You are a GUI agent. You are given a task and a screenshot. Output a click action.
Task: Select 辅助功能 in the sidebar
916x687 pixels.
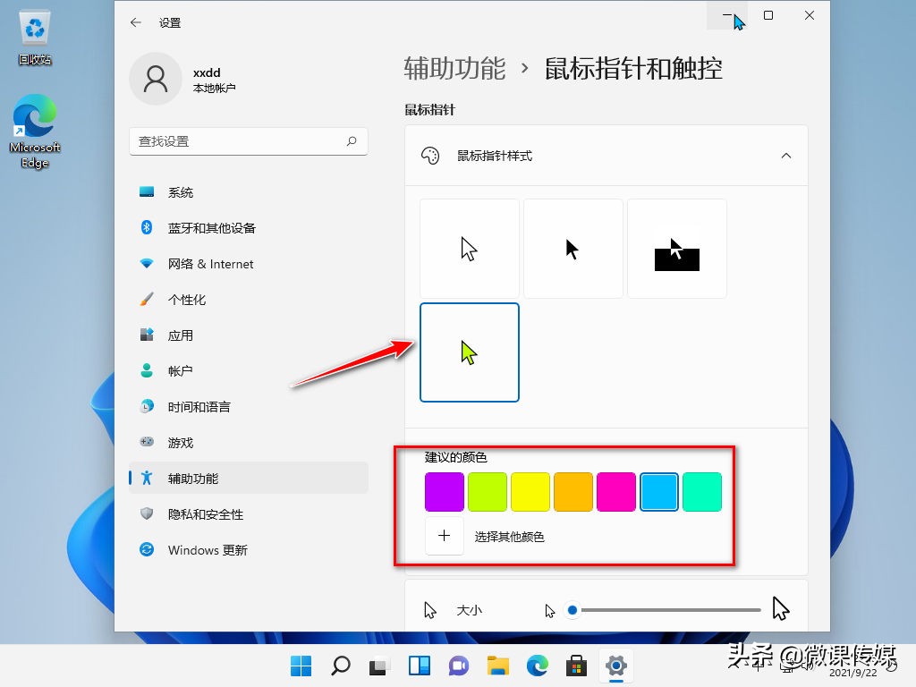pos(249,479)
